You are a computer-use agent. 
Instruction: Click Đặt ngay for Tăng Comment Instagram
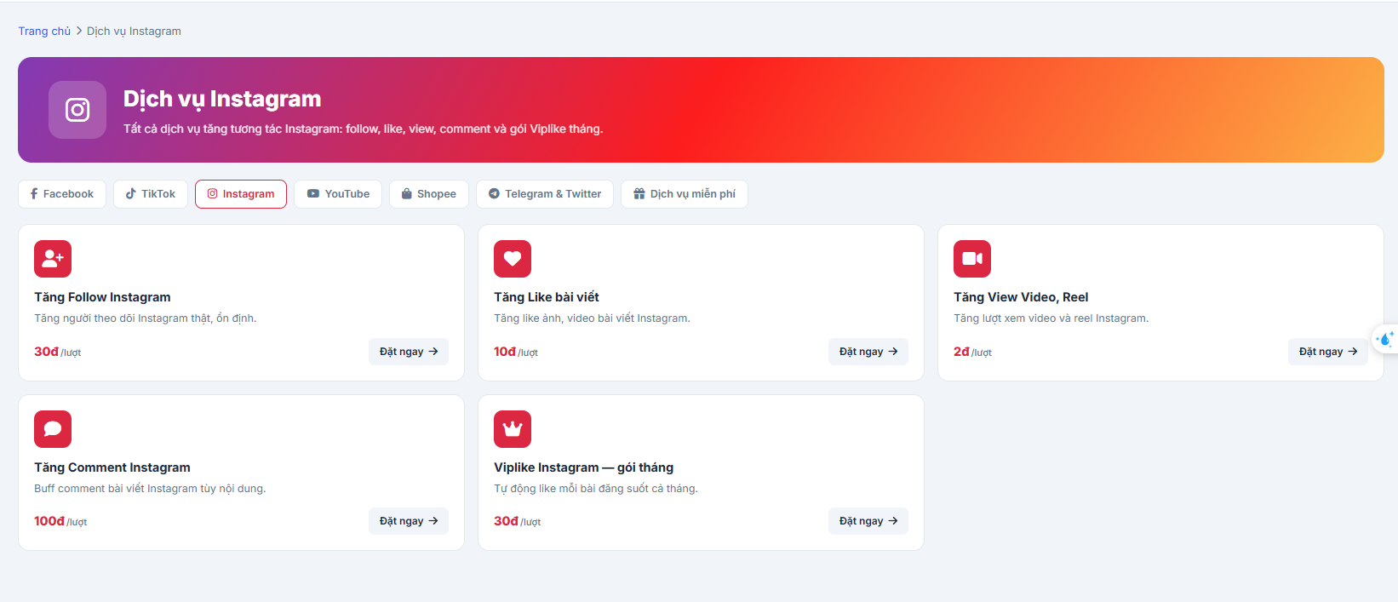coord(409,521)
